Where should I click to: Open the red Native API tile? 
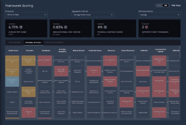[x=28, y=113]
